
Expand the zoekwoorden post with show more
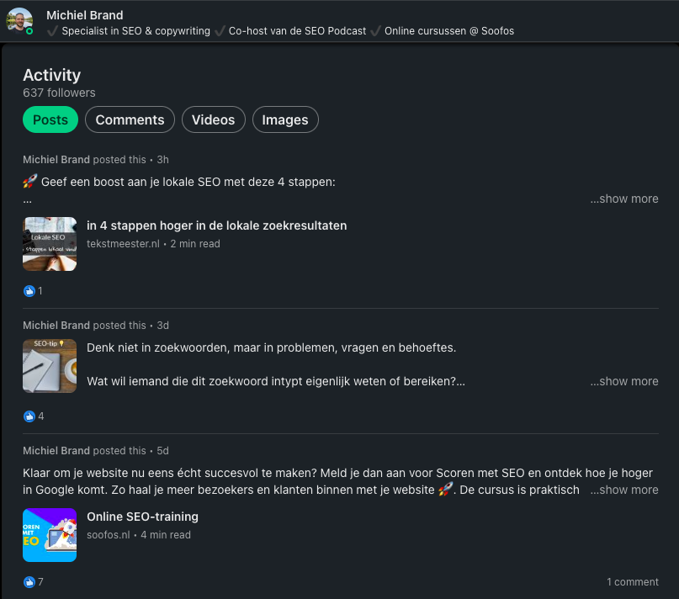tap(624, 381)
